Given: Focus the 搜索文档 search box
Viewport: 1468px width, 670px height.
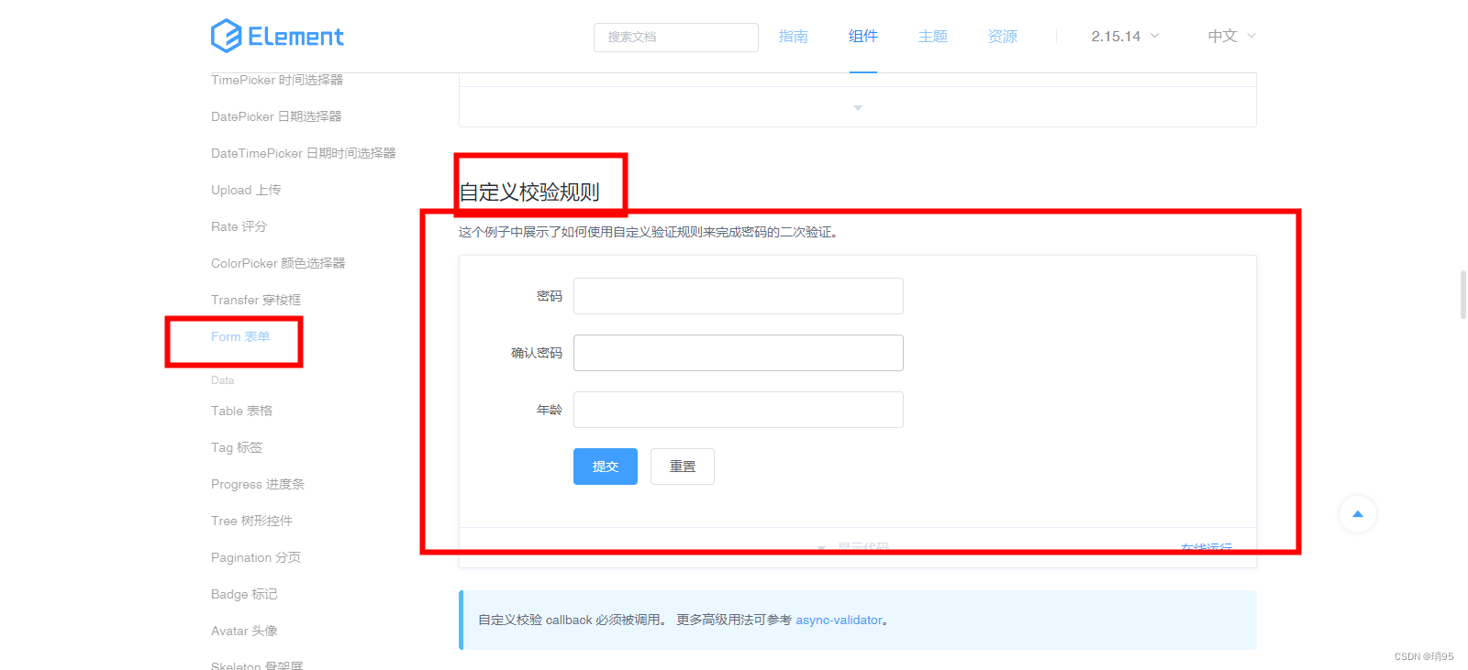Looking at the screenshot, I should coord(676,37).
